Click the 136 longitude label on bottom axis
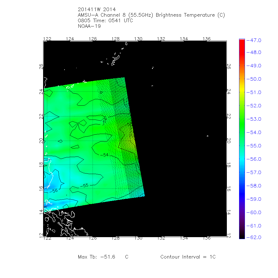Image resolution: width=278 pixels, height=278 pixels. pyautogui.click(x=207, y=238)
